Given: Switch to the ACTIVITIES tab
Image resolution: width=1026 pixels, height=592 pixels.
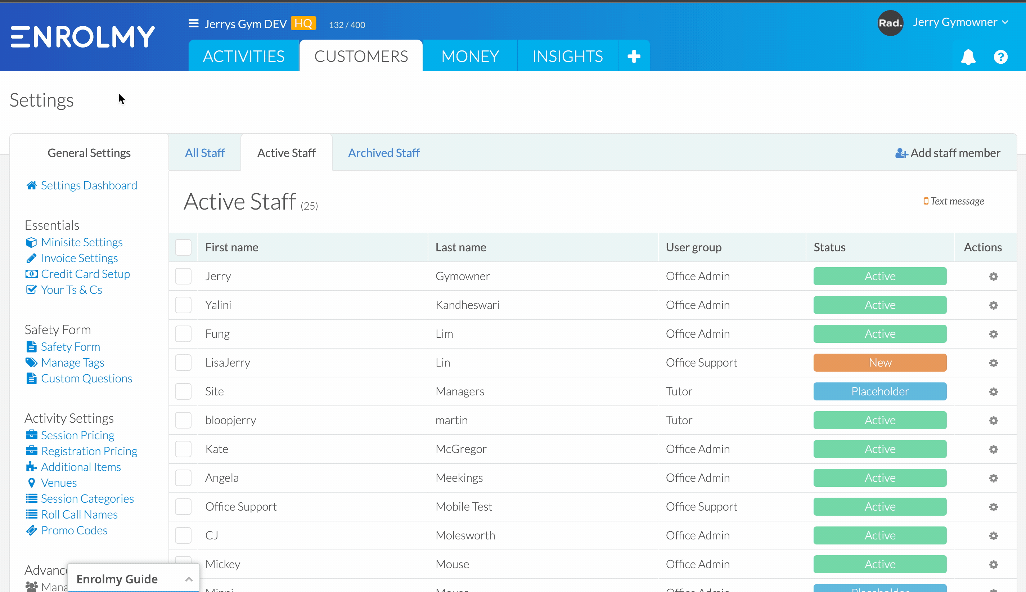Looking at the screenshot, I should (x=244, y=56).
